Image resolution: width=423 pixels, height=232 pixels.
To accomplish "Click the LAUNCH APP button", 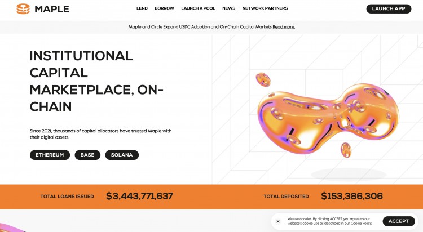I will (x=389, y=8).
